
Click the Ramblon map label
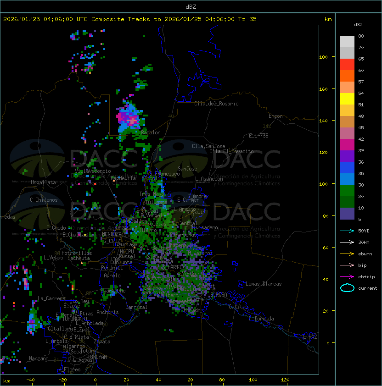(151, 132)
